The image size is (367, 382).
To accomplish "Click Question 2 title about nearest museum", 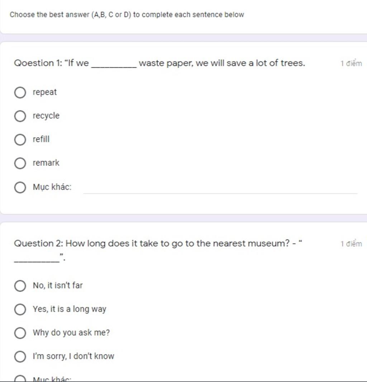I will [x=158, y=250].
